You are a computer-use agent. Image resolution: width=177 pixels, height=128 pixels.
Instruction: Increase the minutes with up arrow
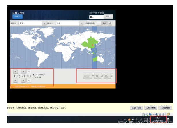(23, 72)
